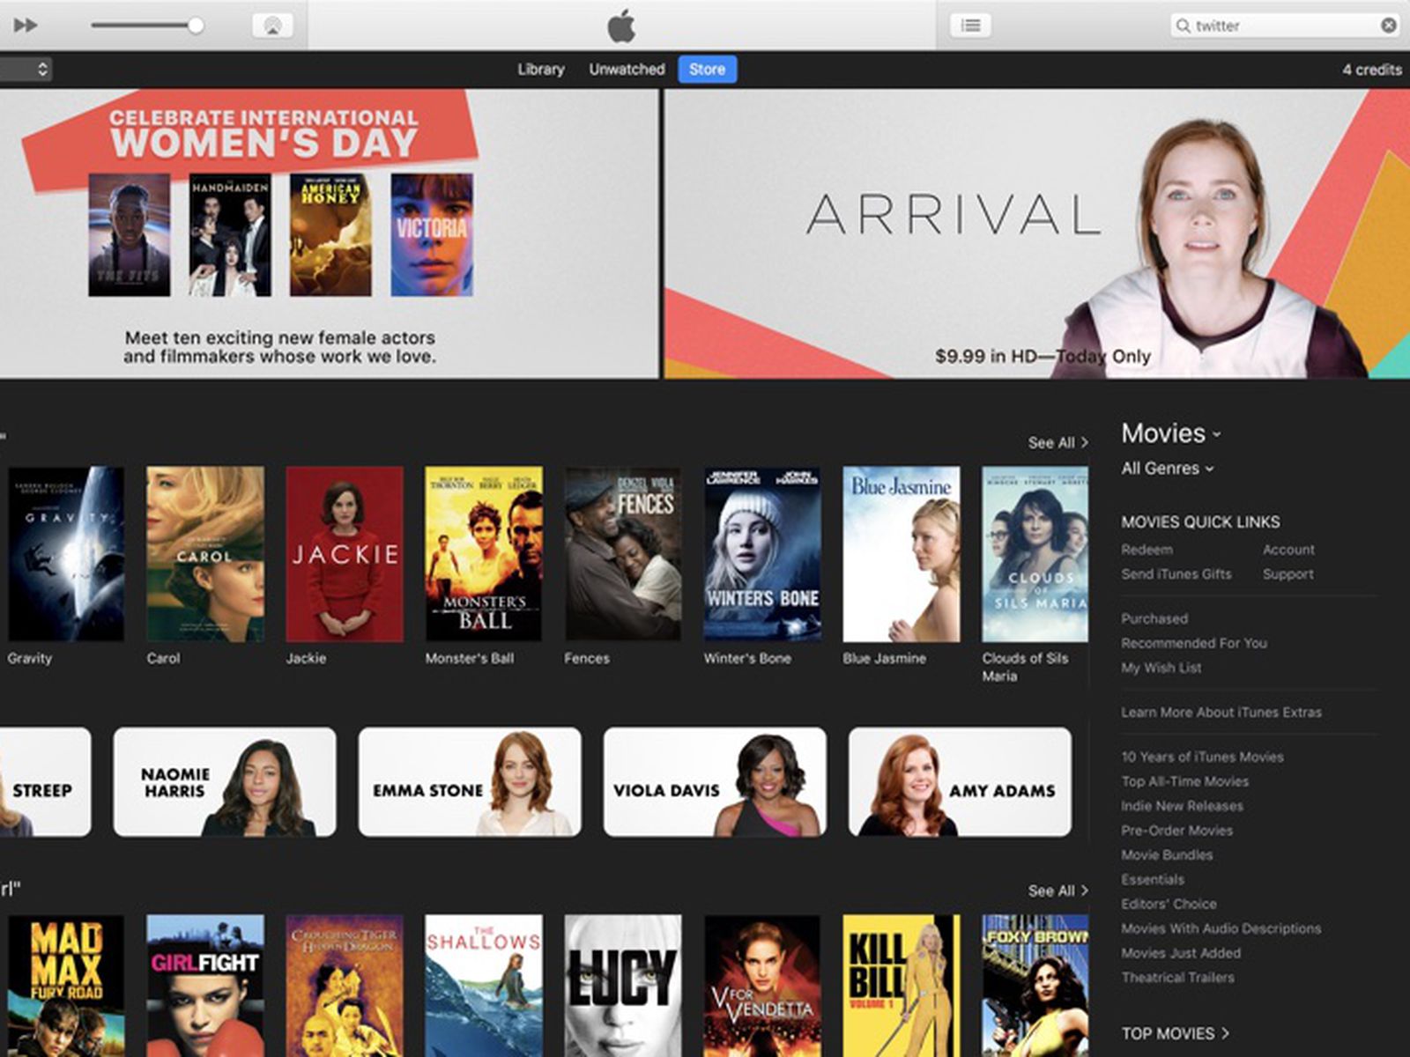Show the Up Next list
Viewport: 1410px width, 1057px height.
point(970,26)
